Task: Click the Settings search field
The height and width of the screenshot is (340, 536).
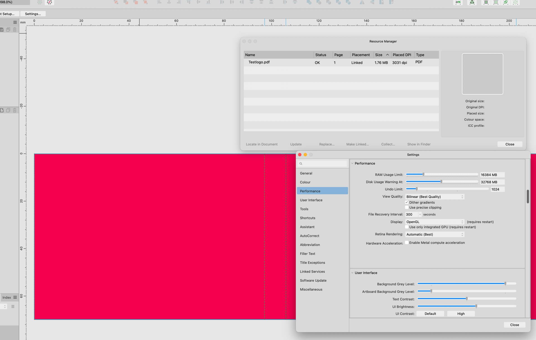Action: coord(322,164)
